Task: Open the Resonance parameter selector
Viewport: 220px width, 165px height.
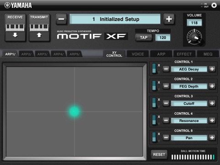Action: pos(189,121)
